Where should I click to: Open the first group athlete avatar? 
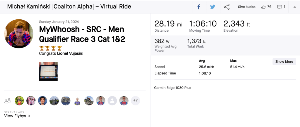(19, 101)
